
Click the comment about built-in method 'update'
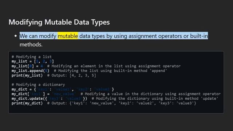(x=155, y=99)
